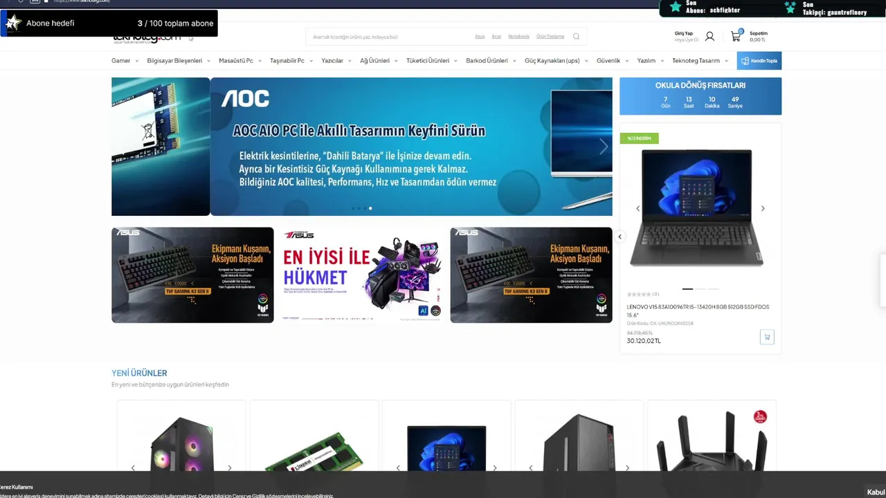The width and height of the screenshot is (886, 498).
Task: Show previous image of Lenovo V15 product
Action: [x=638, y=208]
